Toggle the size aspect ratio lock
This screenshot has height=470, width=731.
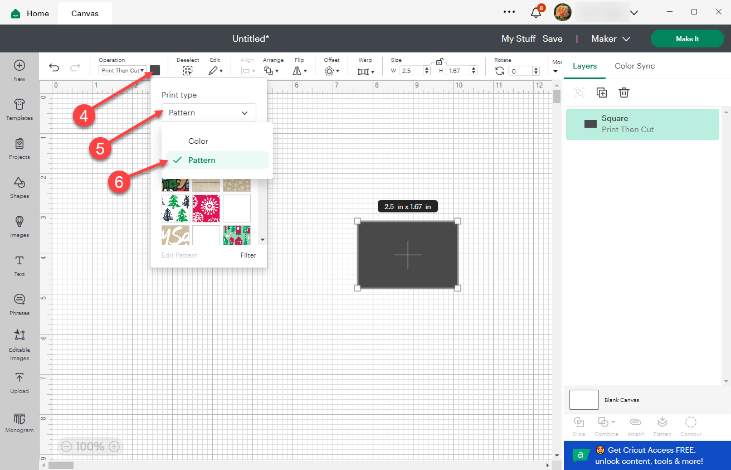point(439,61)
